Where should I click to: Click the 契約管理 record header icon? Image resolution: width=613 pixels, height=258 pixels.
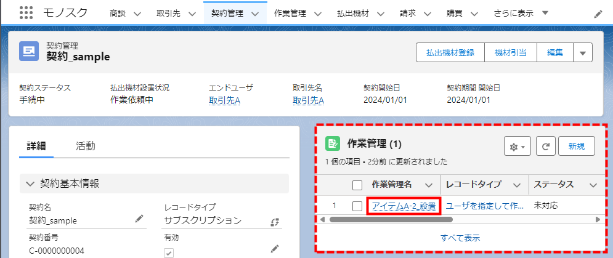tap(29, 51)
